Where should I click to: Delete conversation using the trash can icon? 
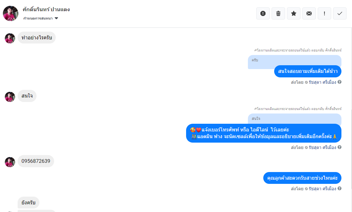pos(278,13)
